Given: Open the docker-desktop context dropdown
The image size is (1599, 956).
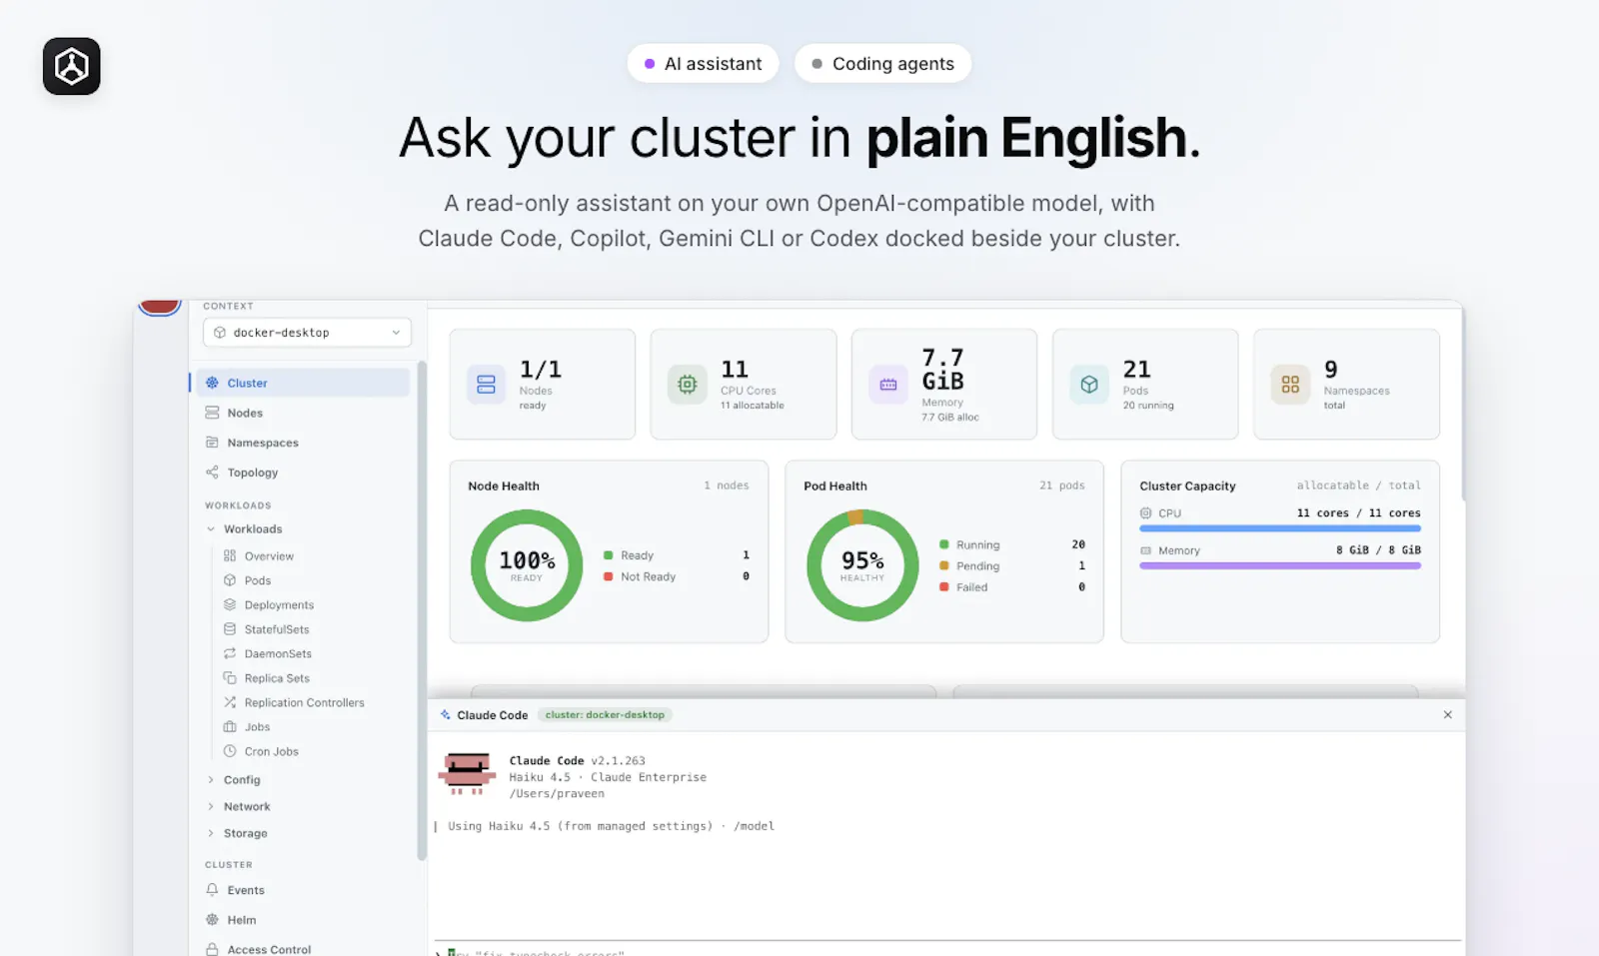Looking at the screenshot, I should (x=307, y=333).
